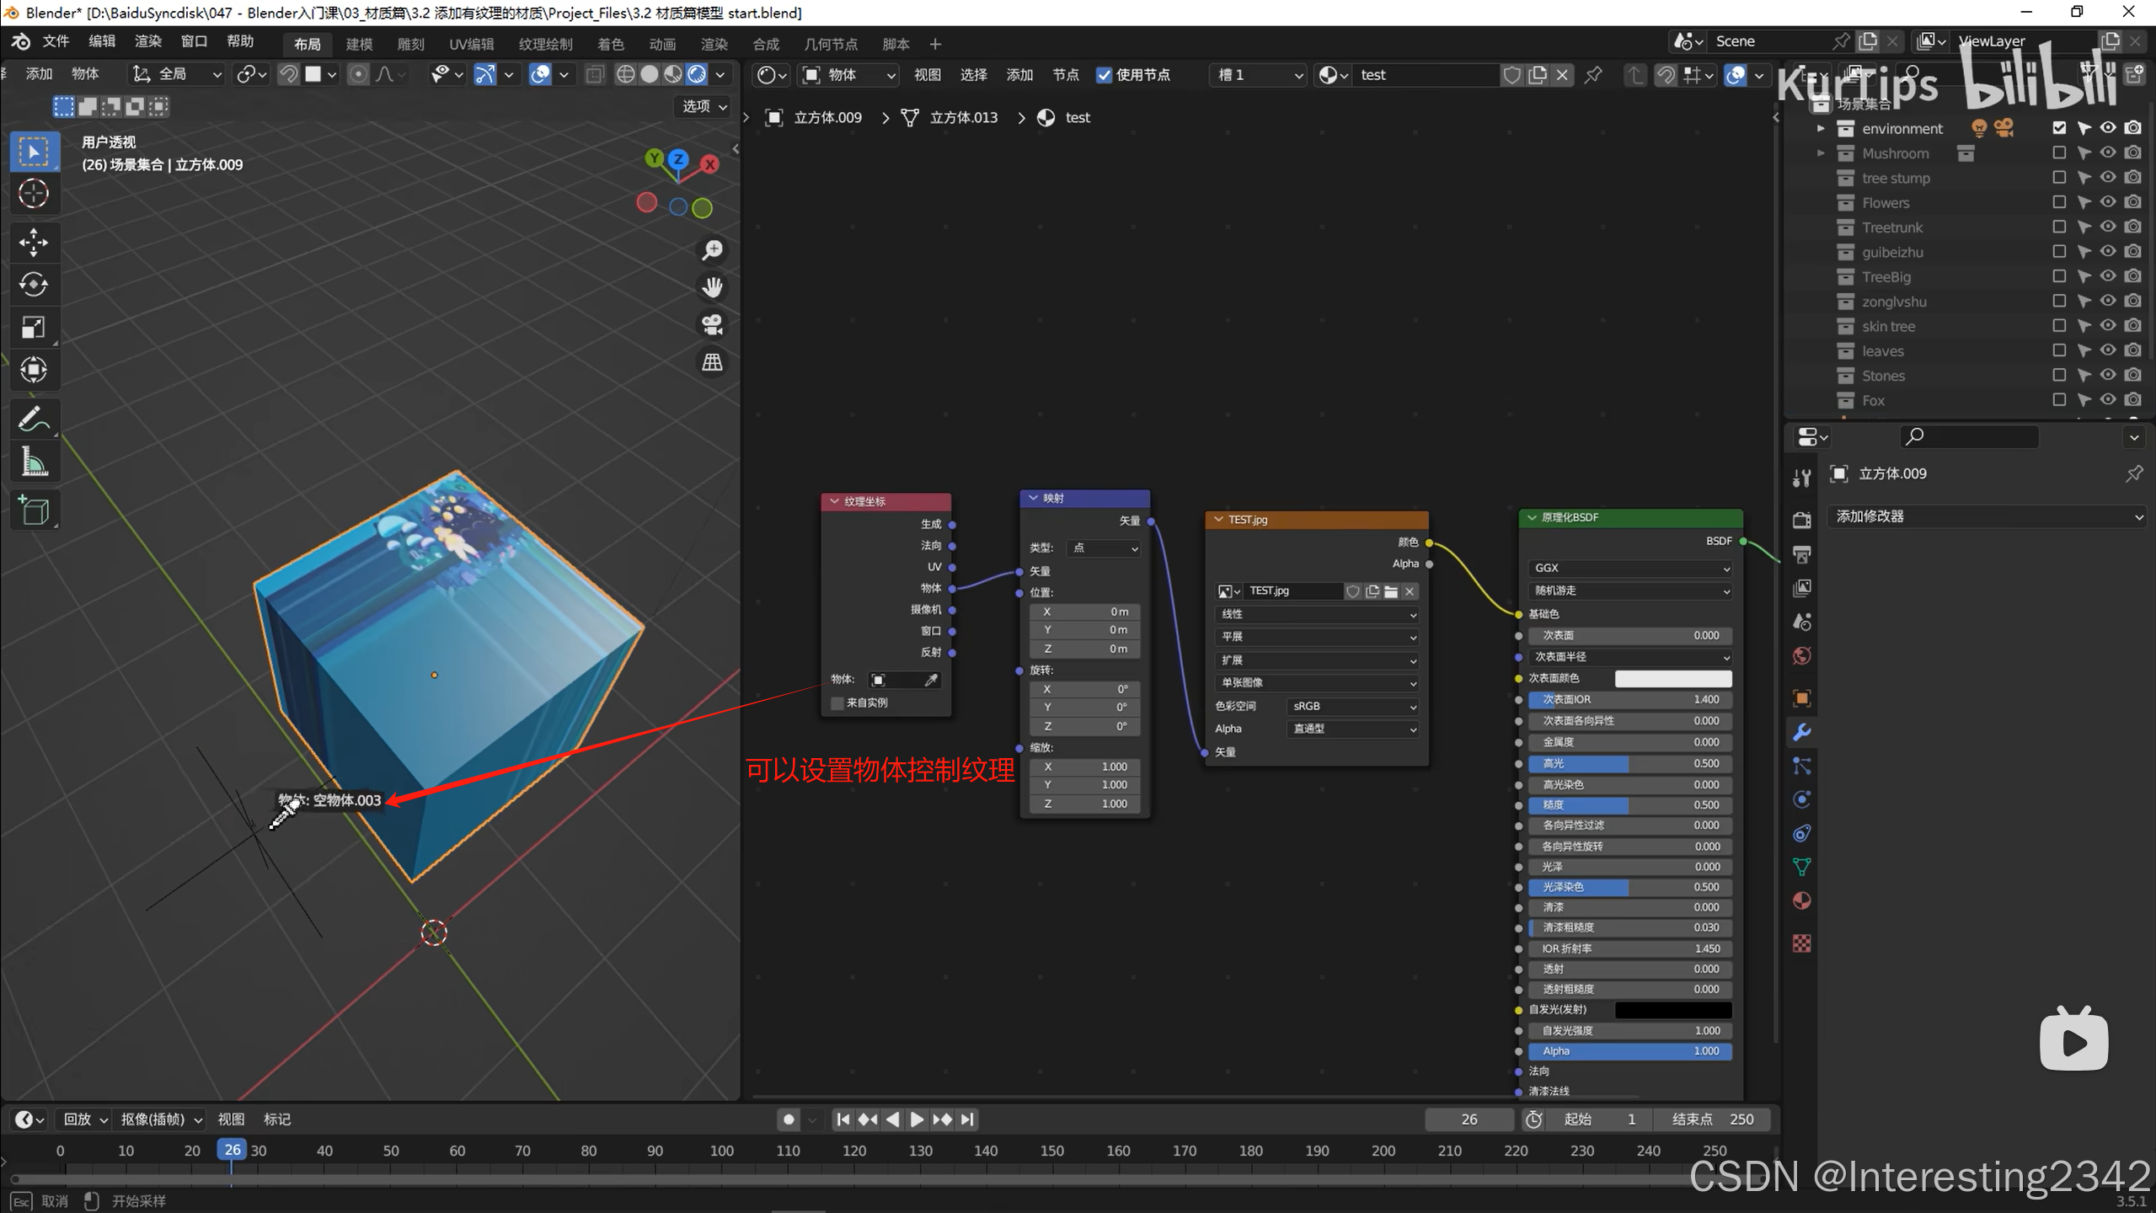Select the Rotate tool
Image resolution: width=2156 pixels, height=1213 pixels.
coord(34,285)
